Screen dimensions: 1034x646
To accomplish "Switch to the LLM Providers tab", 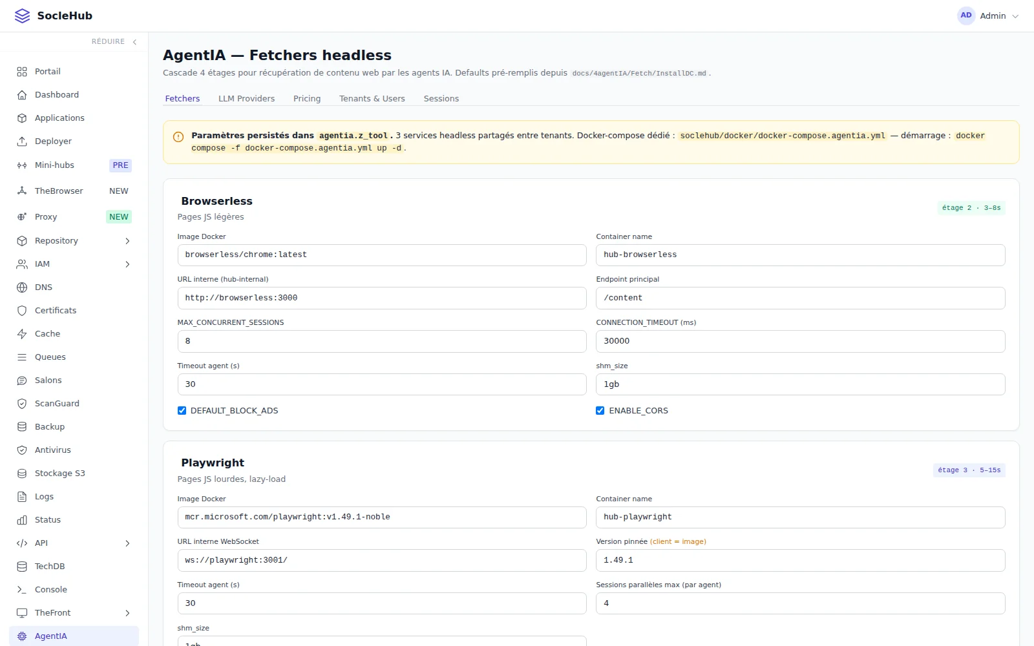I will click(x=246, y=99).
